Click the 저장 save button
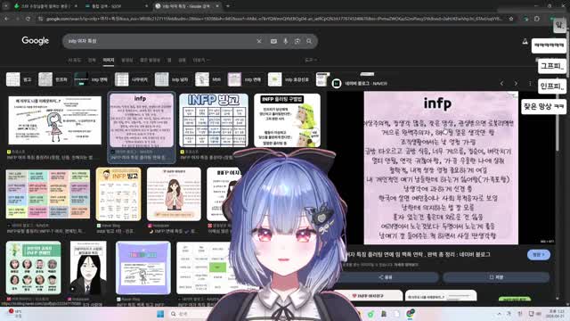The image size is (570, 321). coord(496,277)
